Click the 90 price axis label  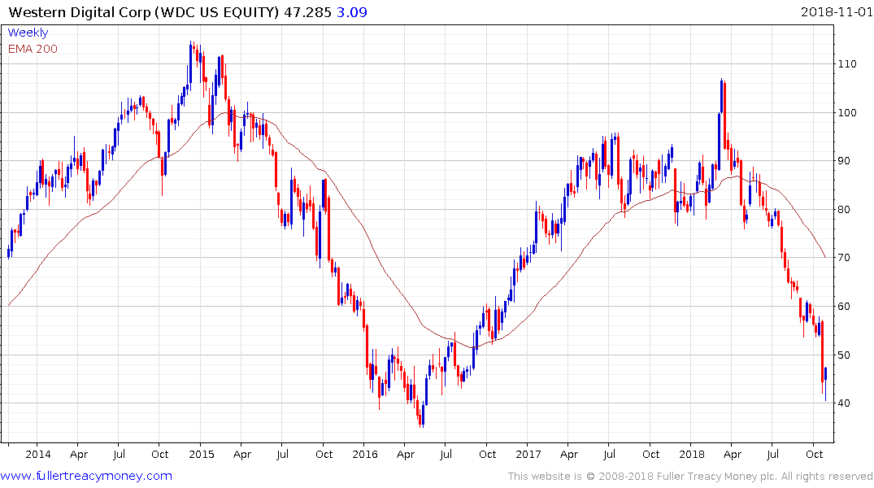[845, 161]
